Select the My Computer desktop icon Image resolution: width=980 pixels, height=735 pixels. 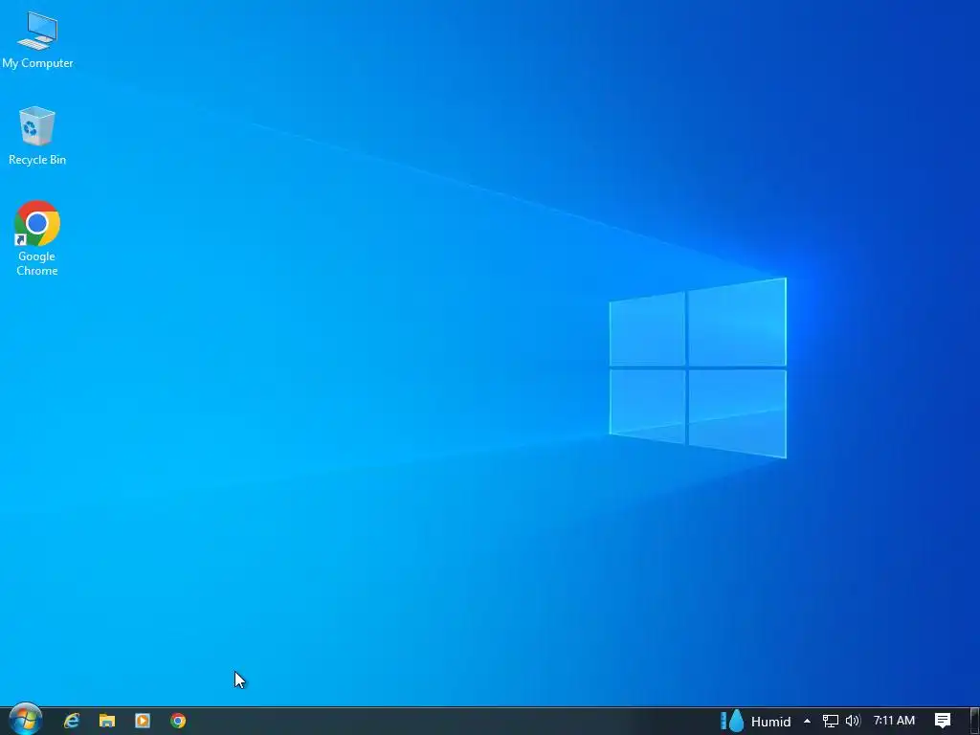click(x=37, y=39)
